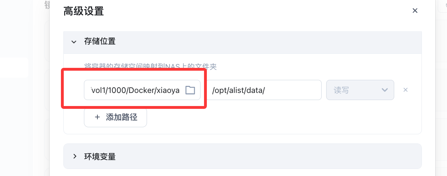This screenshot has height=176, width=447.
Task: Click empty area right of 存储位置 header
Action: [x=266, y=42]
